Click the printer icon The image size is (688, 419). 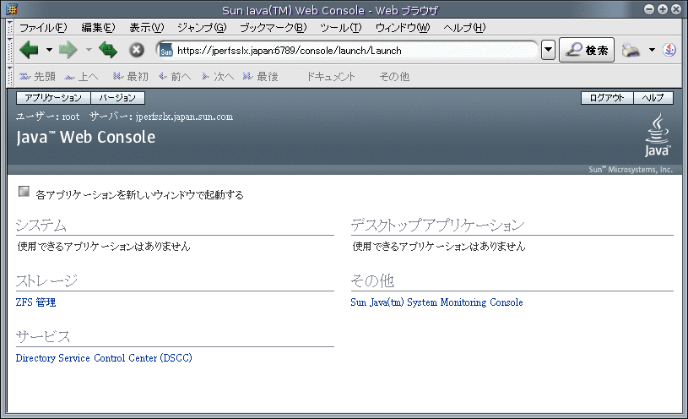click(631, 50)
